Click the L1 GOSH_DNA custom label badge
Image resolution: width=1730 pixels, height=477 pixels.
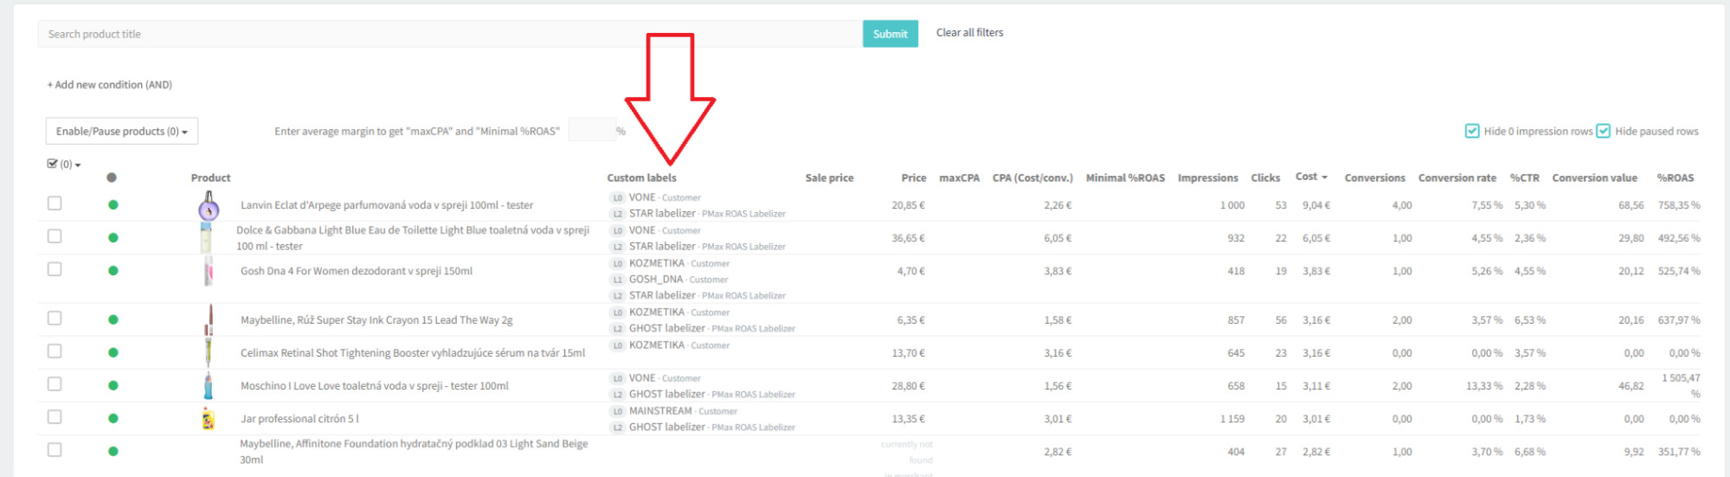(x=617, y=280)
